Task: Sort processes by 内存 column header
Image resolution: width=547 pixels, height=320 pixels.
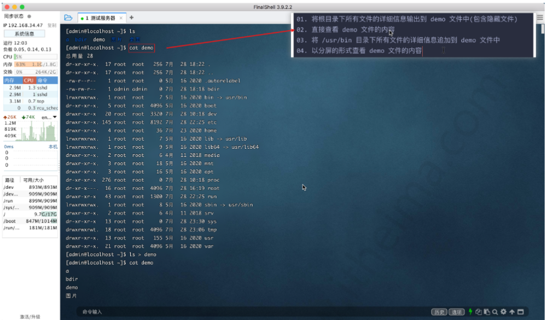Action: (13, 80)
